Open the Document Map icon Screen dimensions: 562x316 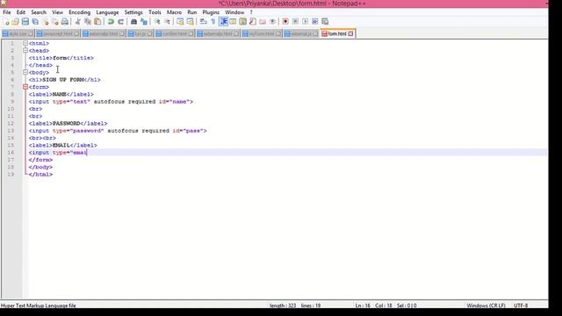point(243,22)
